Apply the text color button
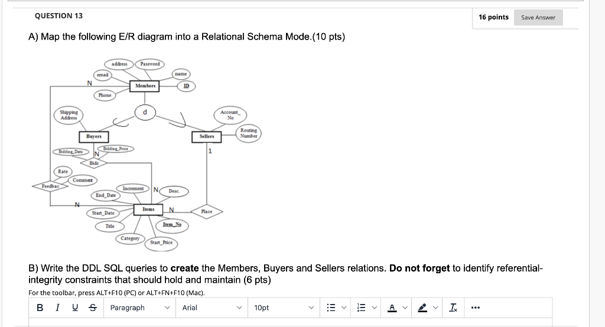 click(392, 308)
